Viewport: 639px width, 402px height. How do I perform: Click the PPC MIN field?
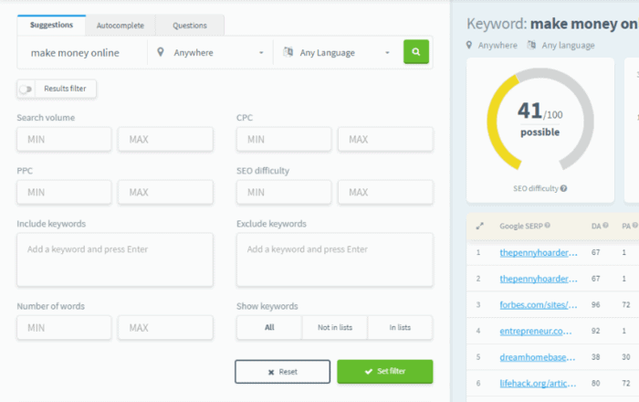[64, 193]
